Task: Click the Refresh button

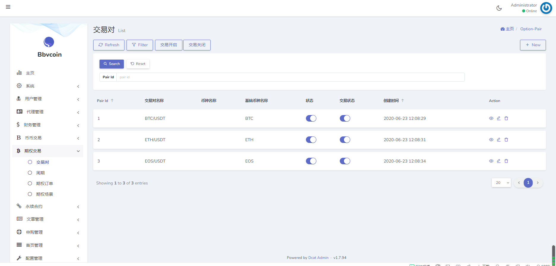Action: coord(109,45)
